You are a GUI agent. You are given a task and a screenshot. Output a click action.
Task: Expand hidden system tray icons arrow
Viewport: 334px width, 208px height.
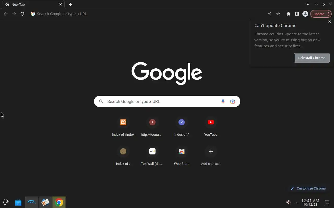point(296,202)
